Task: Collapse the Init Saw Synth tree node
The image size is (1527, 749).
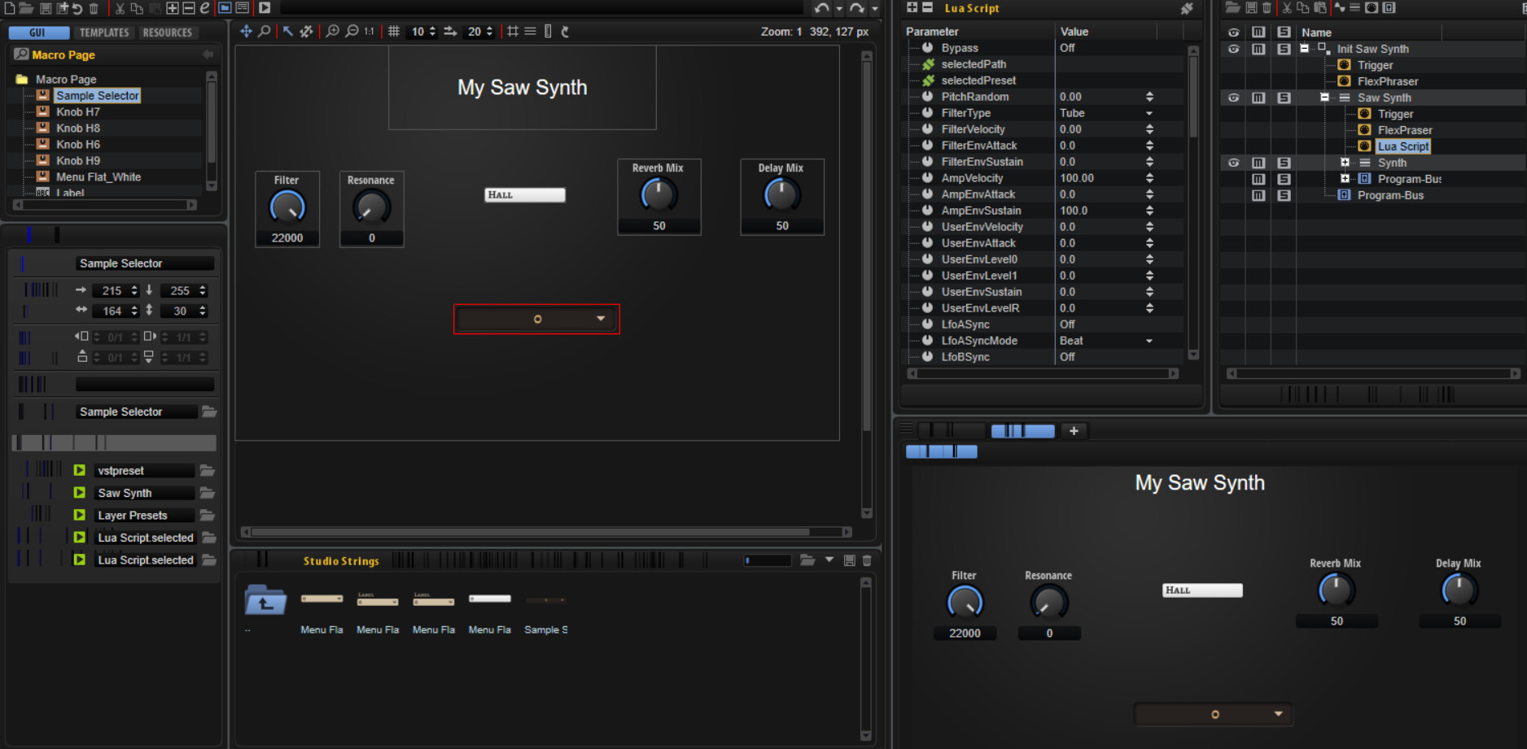Action: tap(1304, 48)
